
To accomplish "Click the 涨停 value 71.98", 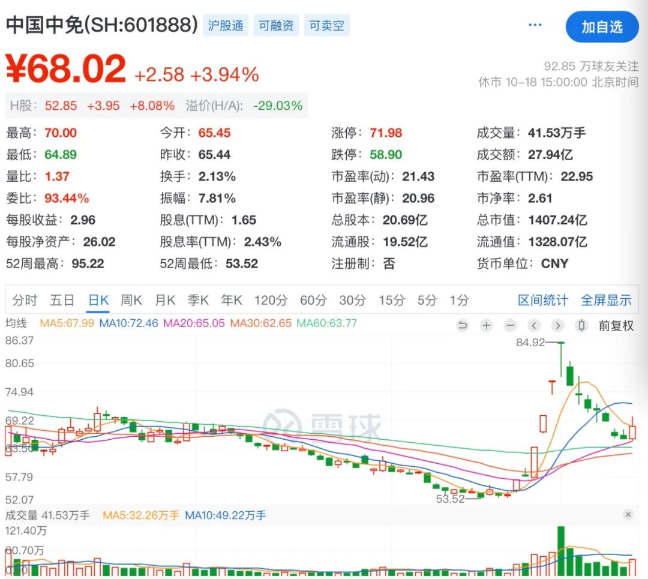I will coord(386,133).
